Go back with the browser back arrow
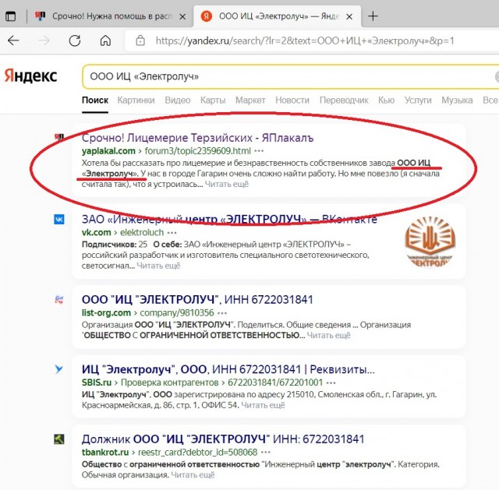This screenshot has height=490, width=499. point(13,41)
